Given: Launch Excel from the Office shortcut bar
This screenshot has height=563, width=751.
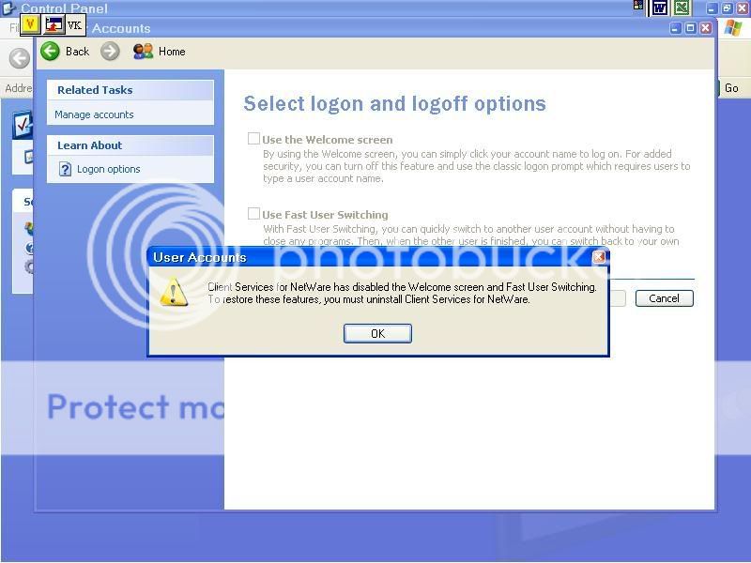Looking at the screenshot, I should click(682, 8).
